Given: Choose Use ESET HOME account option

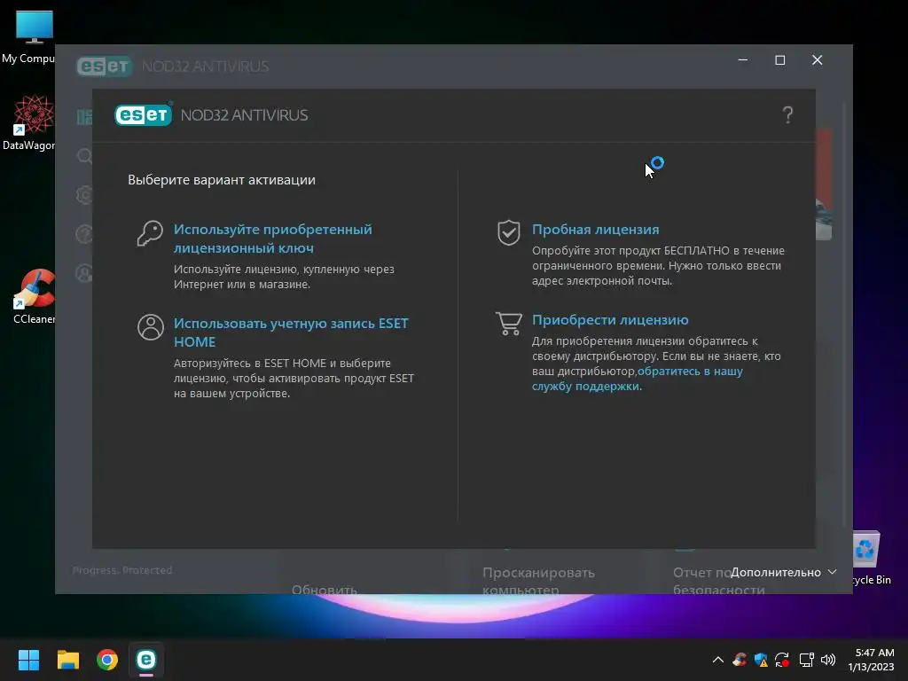Looking at the screenshot, I should (x=291, y=333).
